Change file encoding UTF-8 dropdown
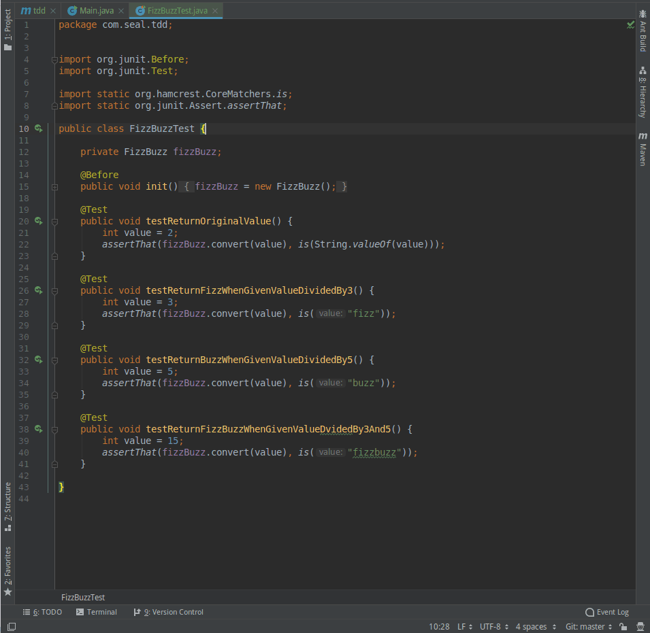This screenshot has width=650, height=633. 494,627
